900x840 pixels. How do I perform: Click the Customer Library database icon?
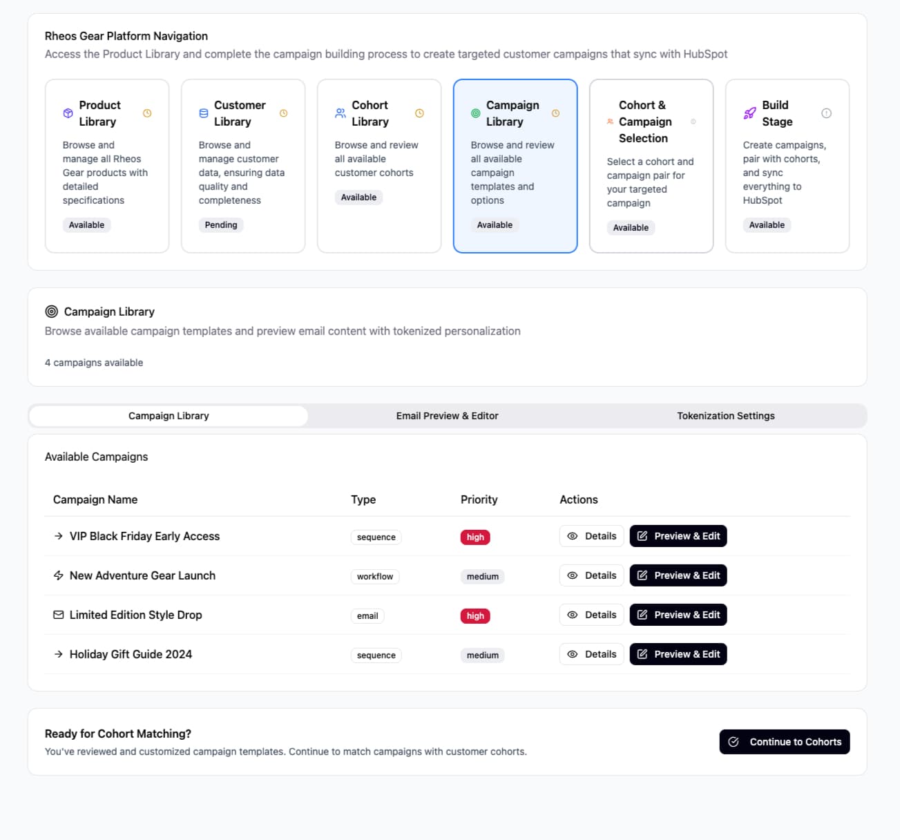(x=204, y=113)
